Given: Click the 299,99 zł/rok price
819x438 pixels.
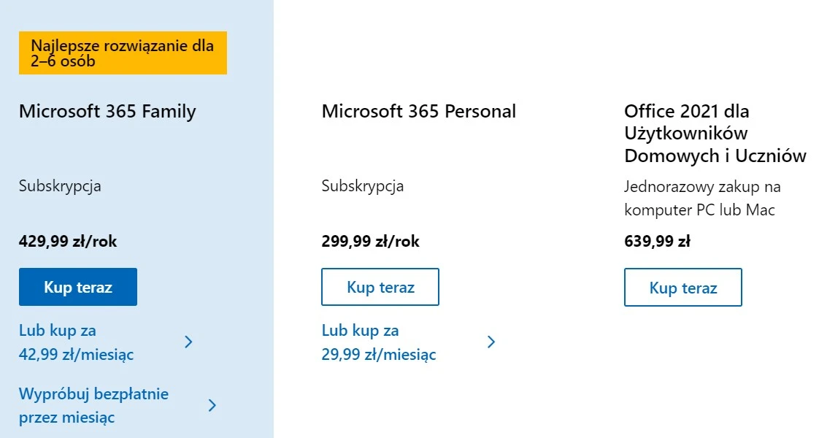Looking at the screenshot, I should (x=370, y=241).
